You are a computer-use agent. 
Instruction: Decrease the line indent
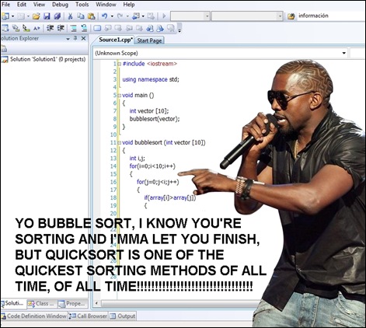click(51, 28)
